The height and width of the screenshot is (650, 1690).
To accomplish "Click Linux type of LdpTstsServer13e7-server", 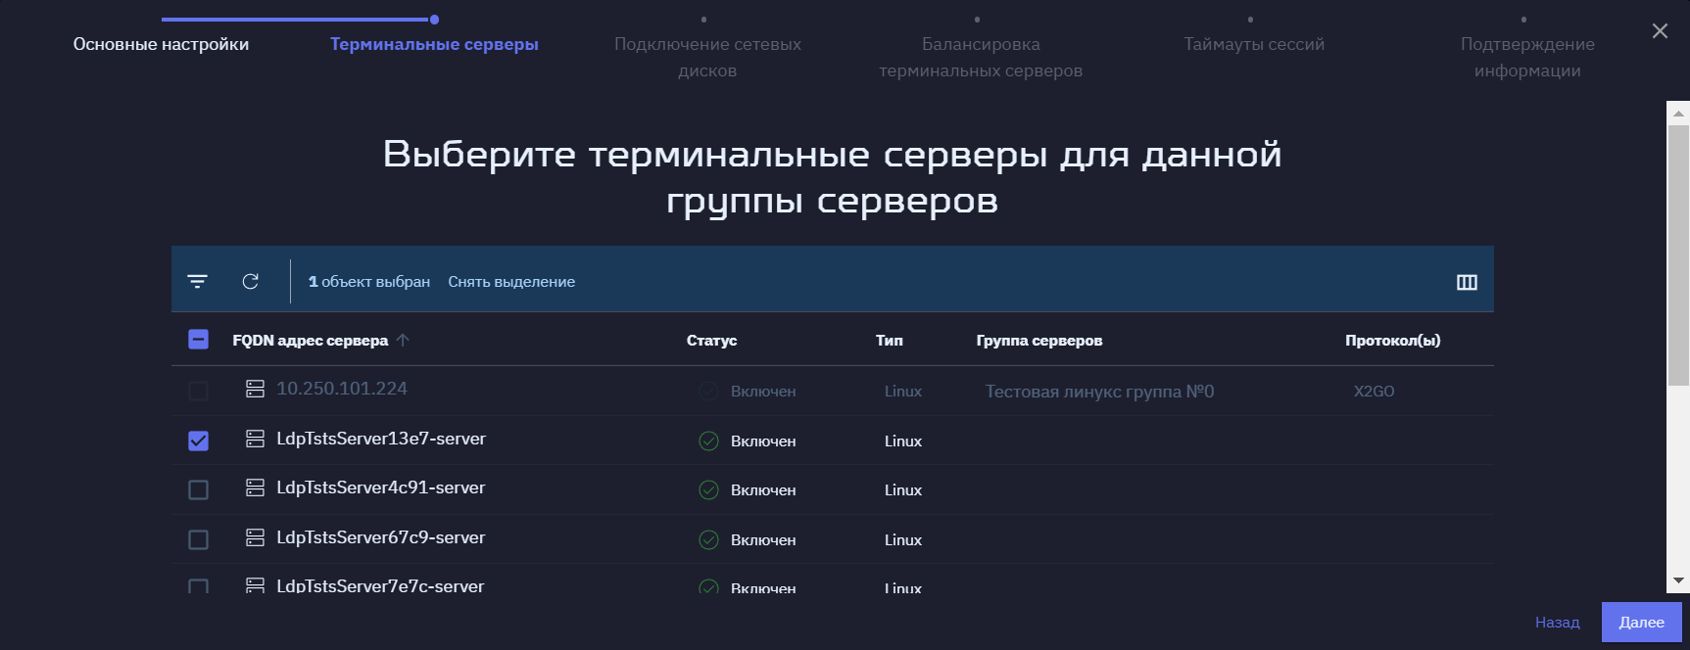I will tap(903, 441).
